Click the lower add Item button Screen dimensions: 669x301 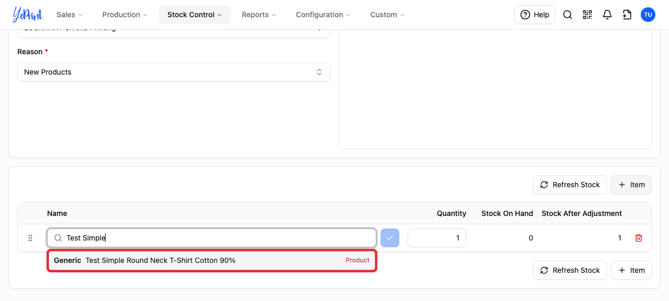pos(631,270)
